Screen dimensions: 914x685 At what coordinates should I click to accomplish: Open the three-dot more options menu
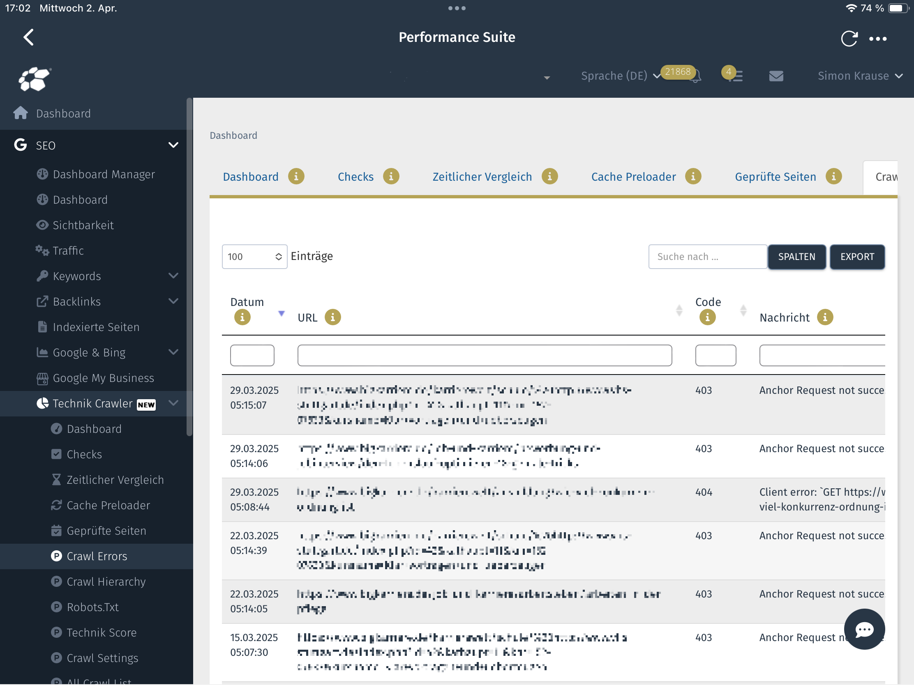[878, 39]
